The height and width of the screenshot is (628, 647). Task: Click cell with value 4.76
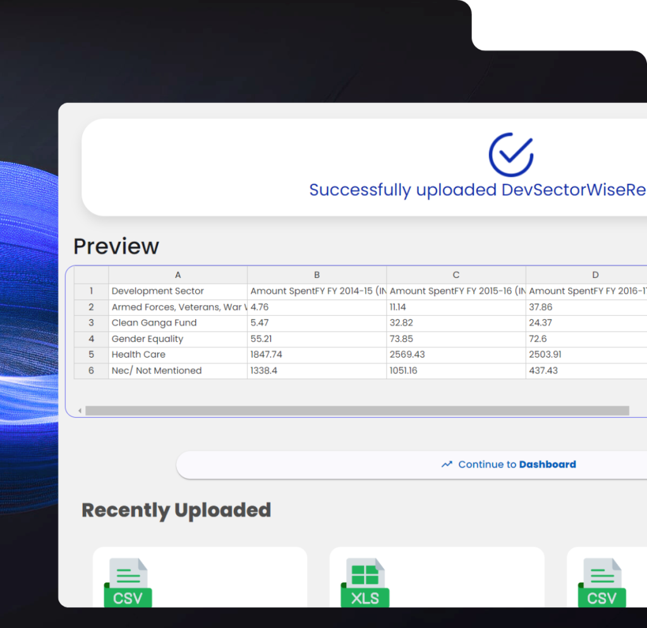coord(317,308)
